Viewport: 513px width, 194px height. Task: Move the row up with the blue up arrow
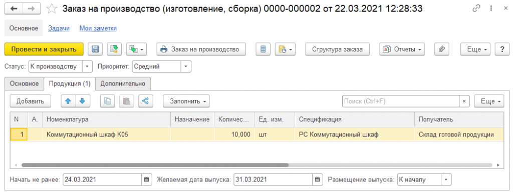point(68,101)
